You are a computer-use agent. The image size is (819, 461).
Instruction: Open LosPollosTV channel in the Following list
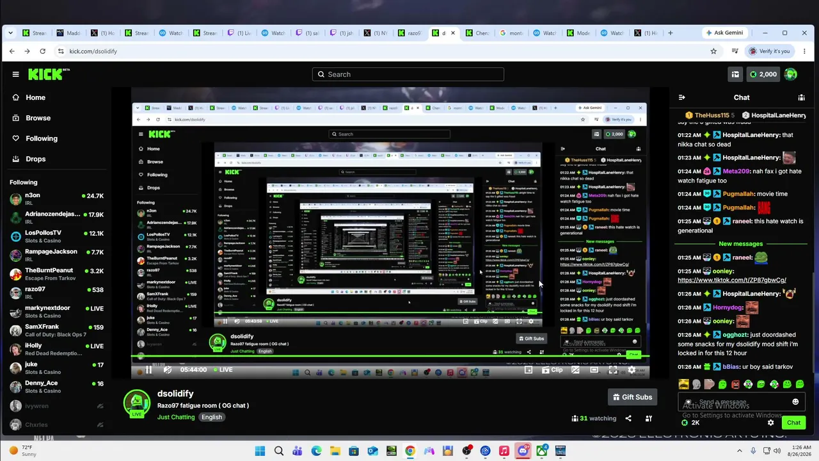(x=56, y=236)
